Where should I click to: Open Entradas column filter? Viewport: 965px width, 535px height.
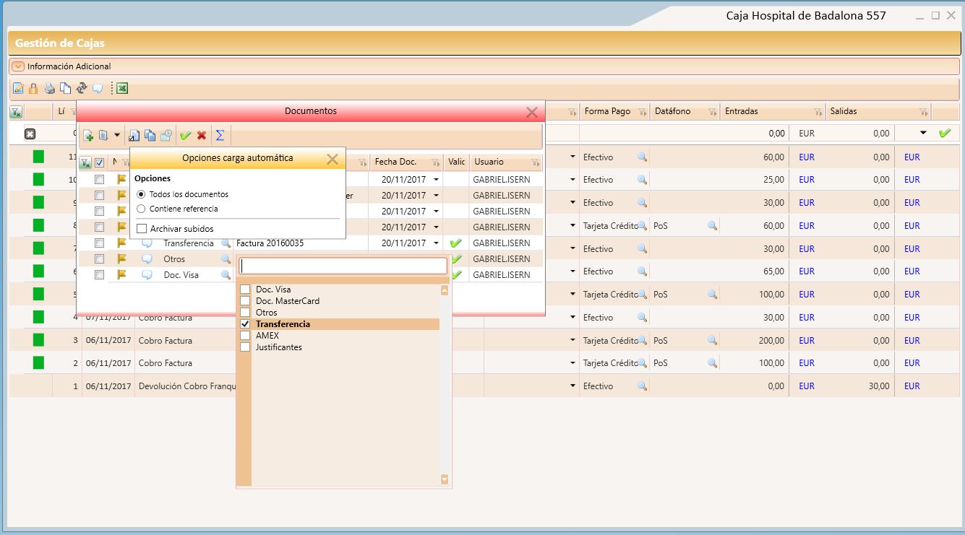[x=818, y=112]
